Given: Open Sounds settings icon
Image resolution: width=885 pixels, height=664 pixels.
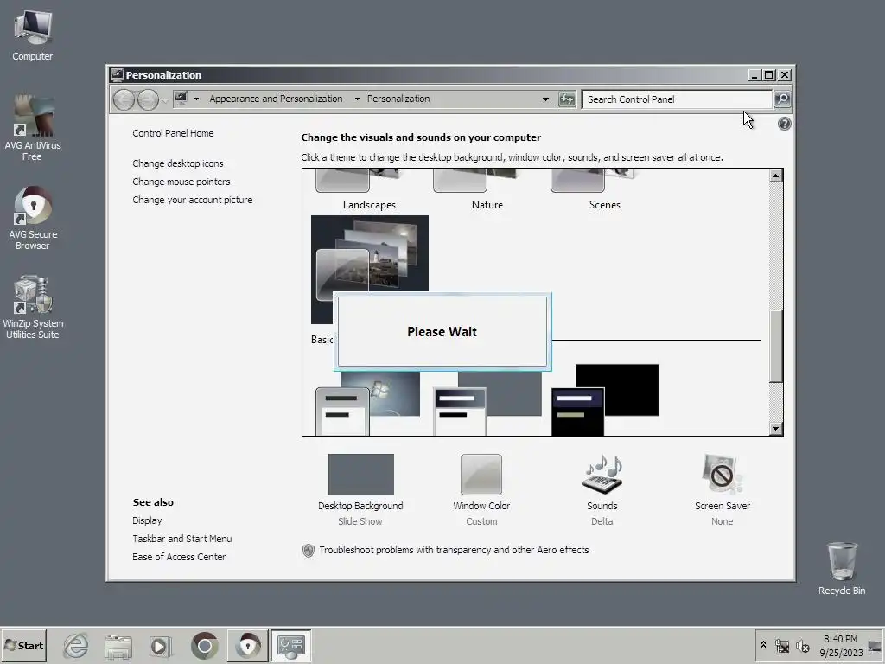Looking at the screenshot, I should [602, 475].
